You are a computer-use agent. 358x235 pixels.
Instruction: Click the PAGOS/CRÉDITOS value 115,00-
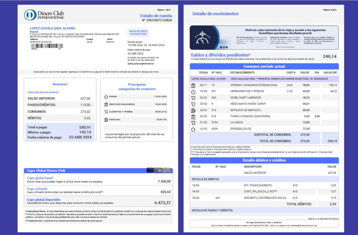click(x=86, y=105)
